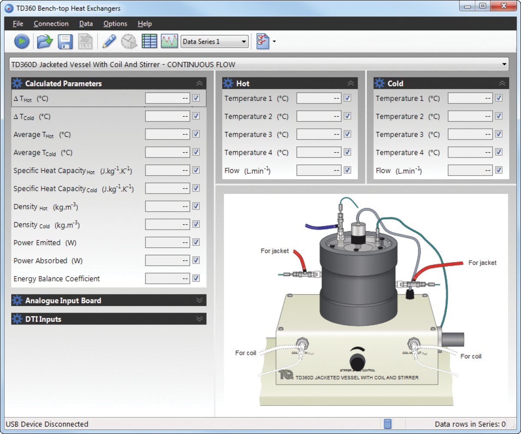Click the "Data rows in Series: 0" status text
Viewport: 521px width, 434px height.
click(470, 424)
